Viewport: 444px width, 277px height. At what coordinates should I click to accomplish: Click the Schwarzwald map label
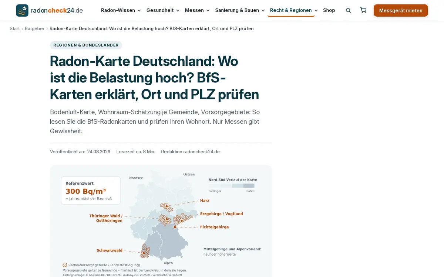click(x=110, y=250)
